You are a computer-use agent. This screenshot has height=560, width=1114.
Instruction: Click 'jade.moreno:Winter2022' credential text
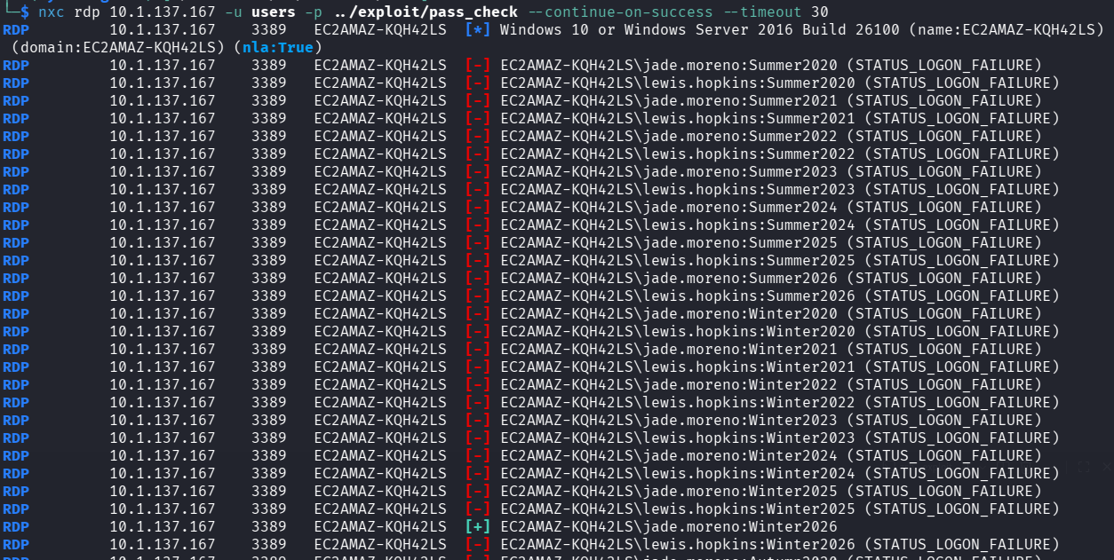[x=740, y=385]
